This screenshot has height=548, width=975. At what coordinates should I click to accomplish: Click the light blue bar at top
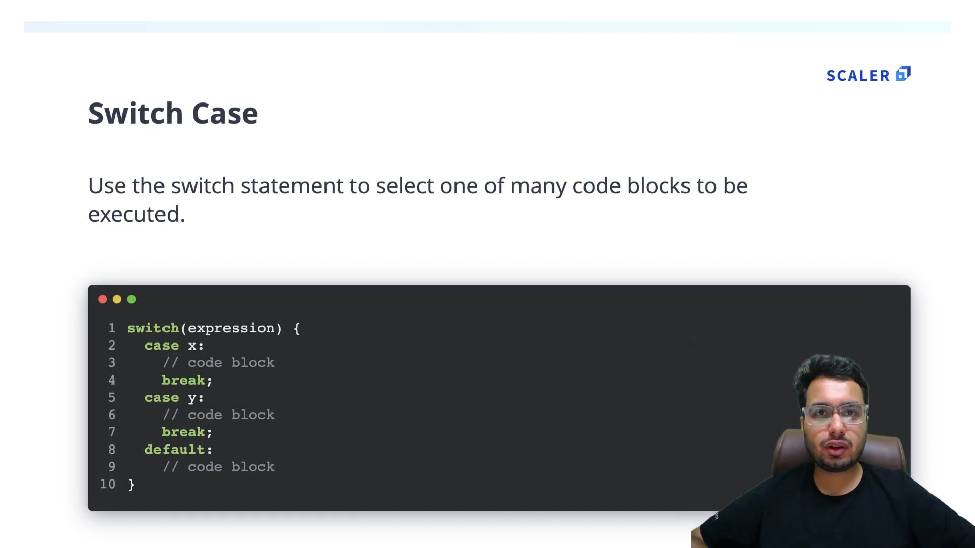coord(487,27)
